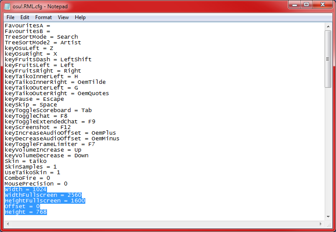Click the highlighted line 'Offset = 0'

[x=22, y=206]
